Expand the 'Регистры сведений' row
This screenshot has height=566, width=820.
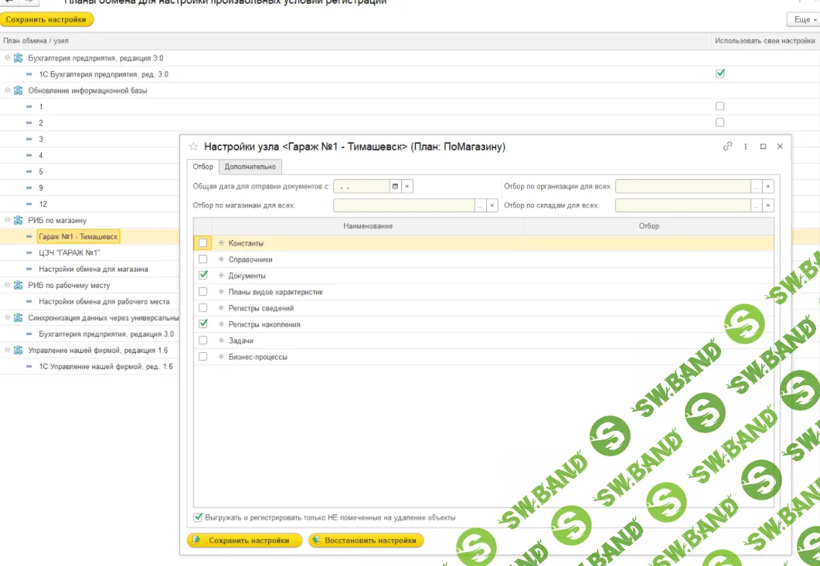point(222,308)
